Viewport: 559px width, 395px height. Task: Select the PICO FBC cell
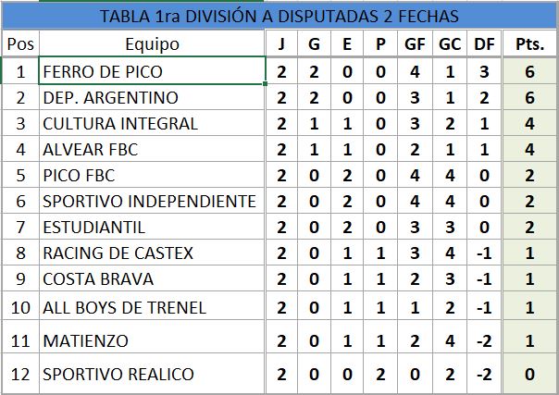(152, 175)
